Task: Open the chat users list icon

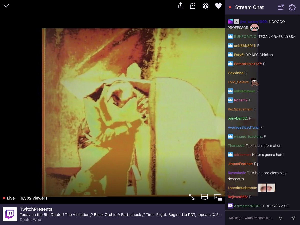Action: point(281,7)
